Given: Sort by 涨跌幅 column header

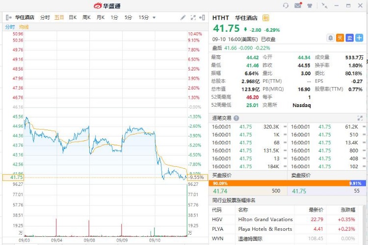Looking at the screenshot, I should tap(348, 210).
